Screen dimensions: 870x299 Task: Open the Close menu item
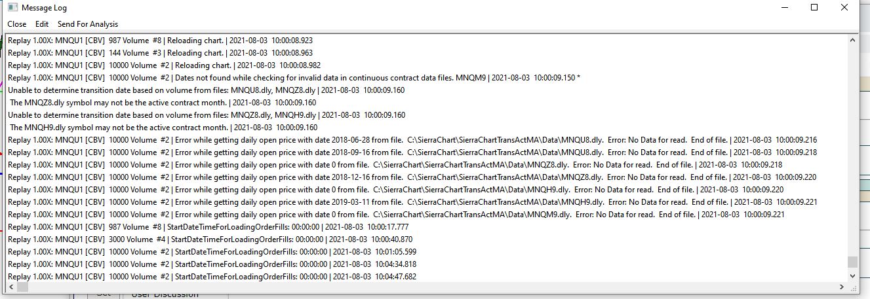tap(17, 24)
